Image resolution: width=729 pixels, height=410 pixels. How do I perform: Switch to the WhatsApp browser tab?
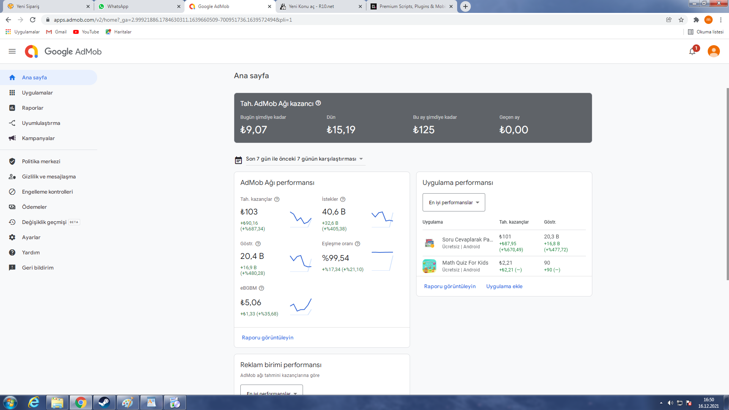tap(139, 6)
